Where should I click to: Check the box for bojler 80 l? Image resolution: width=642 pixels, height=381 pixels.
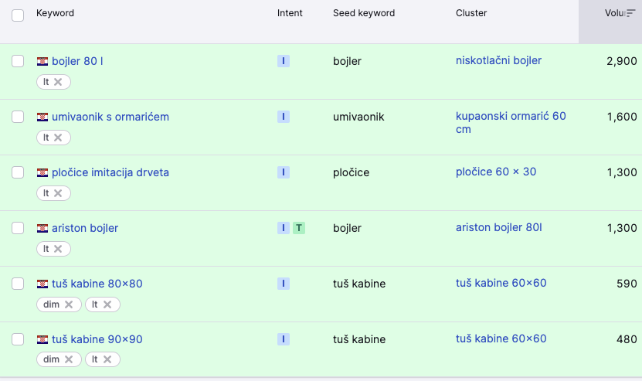pos(18,61)
